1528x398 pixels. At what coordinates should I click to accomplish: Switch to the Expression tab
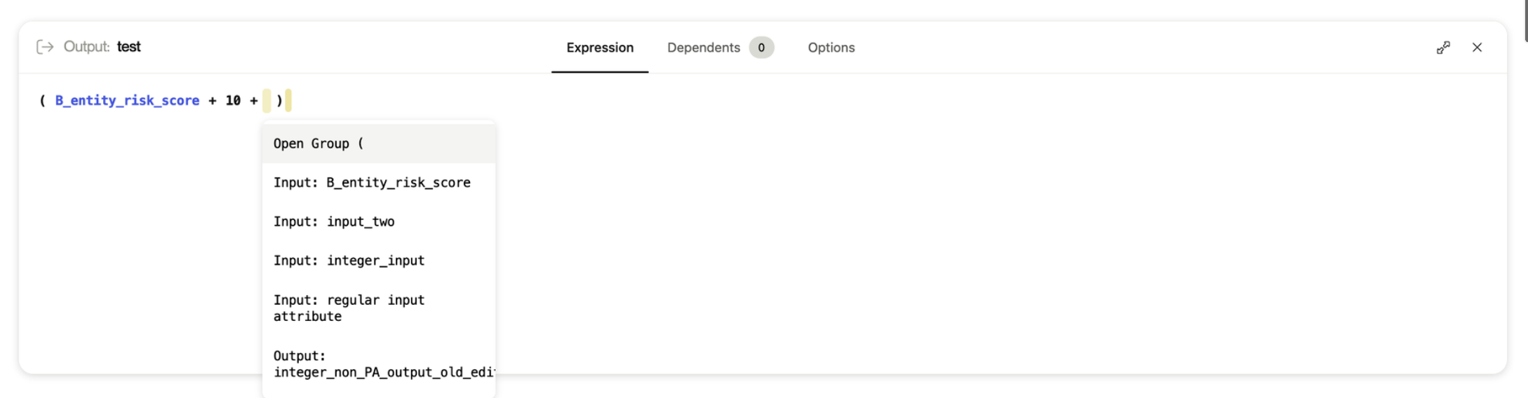600,48
